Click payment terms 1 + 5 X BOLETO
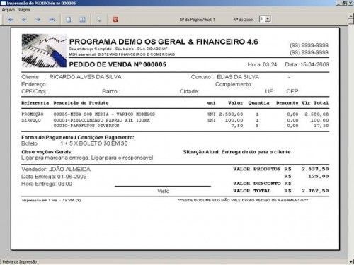 (94, 143)
